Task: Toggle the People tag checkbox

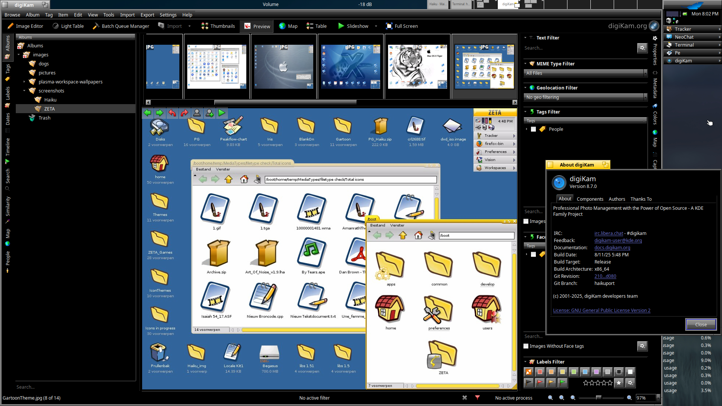Action: tap(533, 129)
